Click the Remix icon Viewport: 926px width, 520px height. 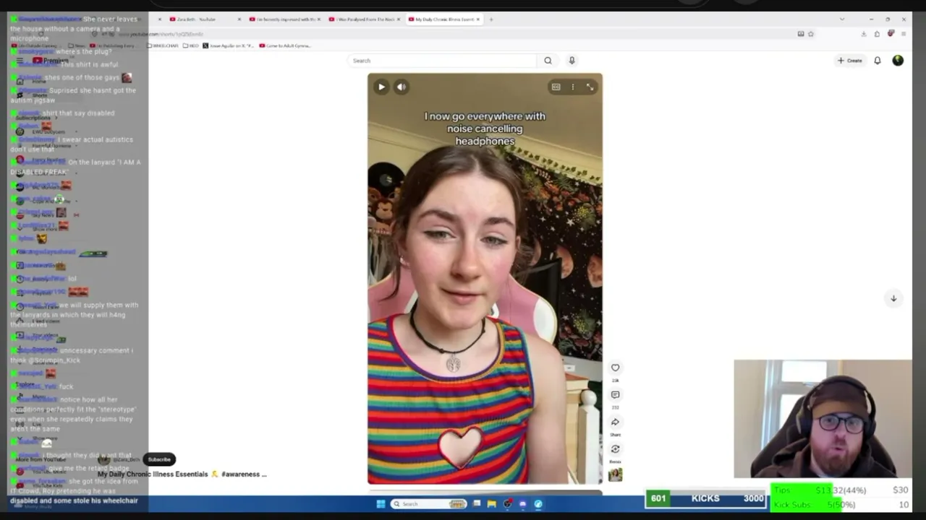[615, 449]
